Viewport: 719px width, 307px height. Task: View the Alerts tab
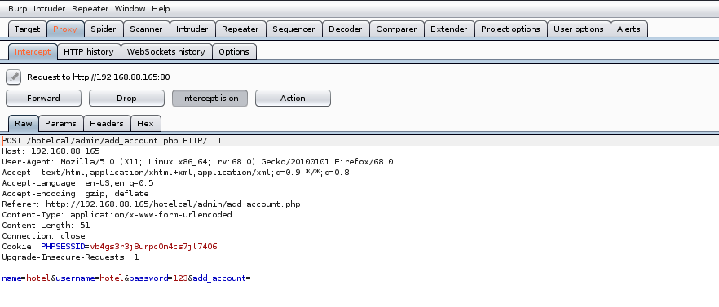tap(629, 29)
